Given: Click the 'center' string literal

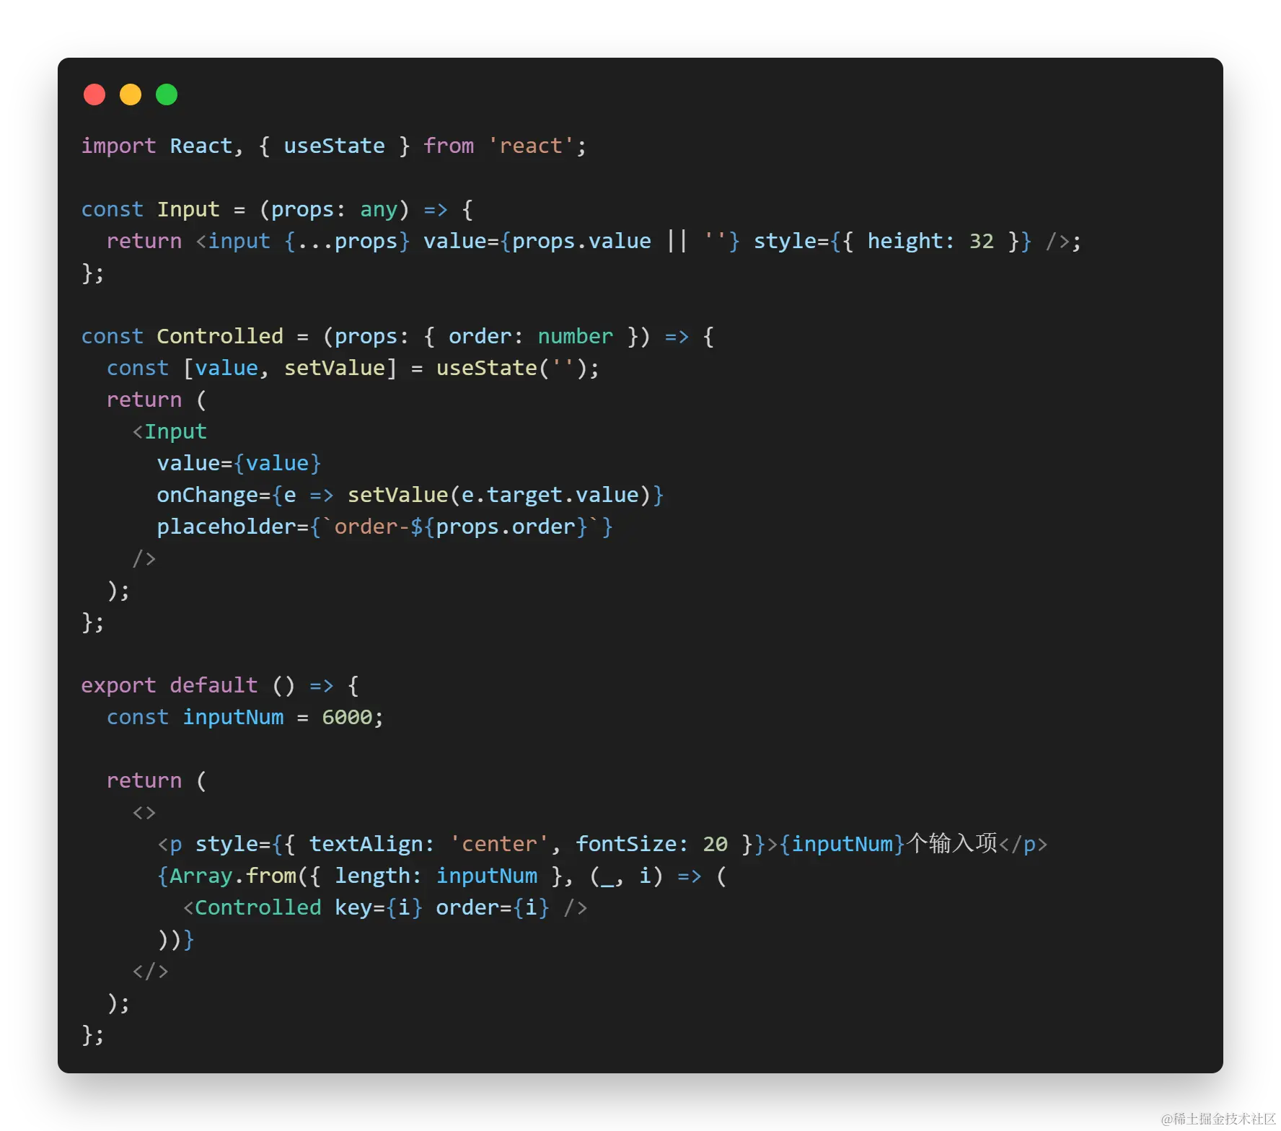Looking at the screenshot, I should (499, 844).
